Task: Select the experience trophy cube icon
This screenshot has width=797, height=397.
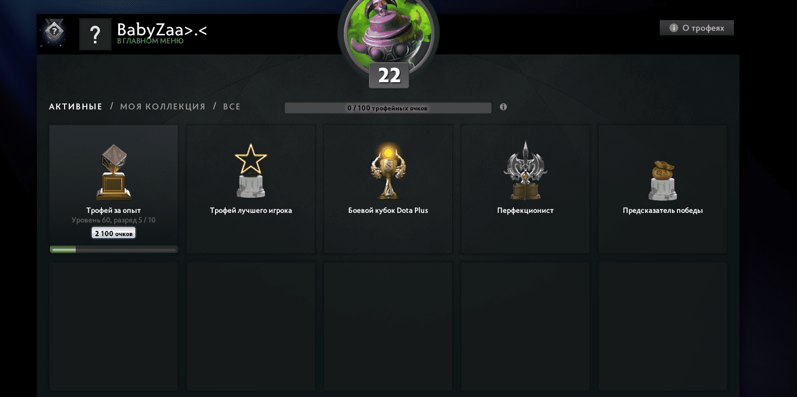Action: 114,173
